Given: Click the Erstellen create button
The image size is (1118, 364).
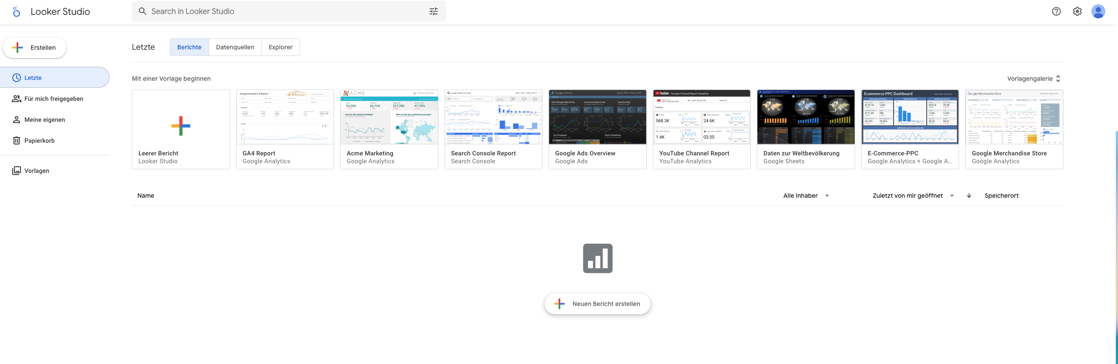Looking at the screenshot, I should (35, 48).
